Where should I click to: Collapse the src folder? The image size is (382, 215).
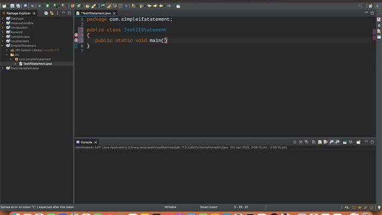click(x=7, y=54)
